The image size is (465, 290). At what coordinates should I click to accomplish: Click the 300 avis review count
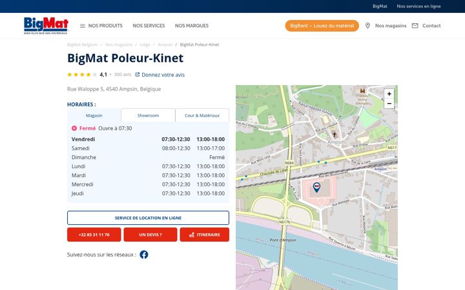point(123,75)
